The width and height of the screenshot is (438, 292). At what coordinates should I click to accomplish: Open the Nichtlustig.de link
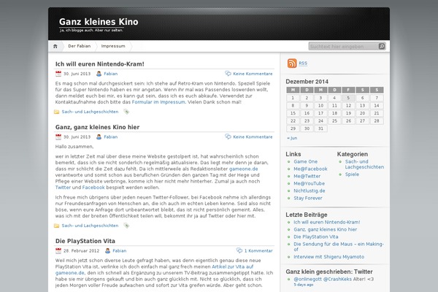click(310, 191)
